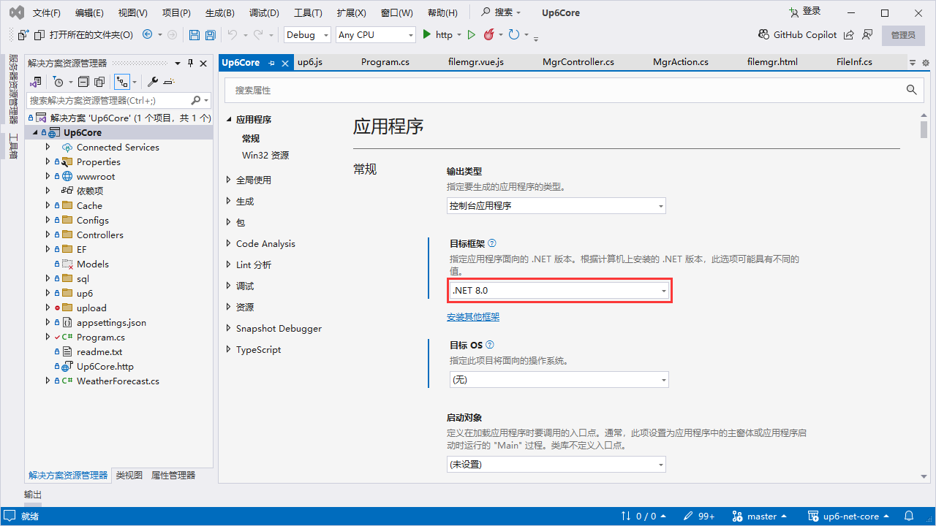
Task: Switch to the filemgr.html tab
Action: [x=773, y=62]
